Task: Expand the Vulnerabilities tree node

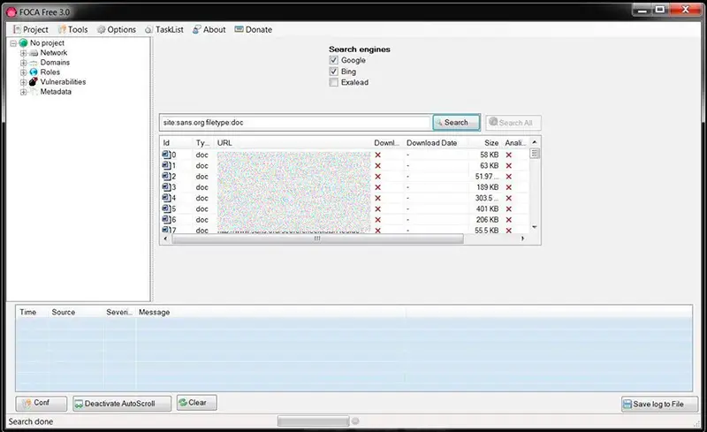Action: [x=24, y=82]
